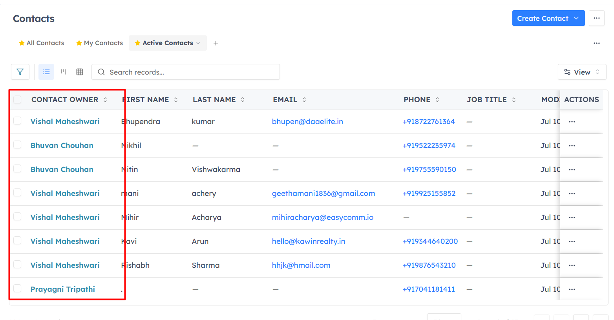
Task: Click the plus icon to add view tab
Action: click(x=216, y=43)
